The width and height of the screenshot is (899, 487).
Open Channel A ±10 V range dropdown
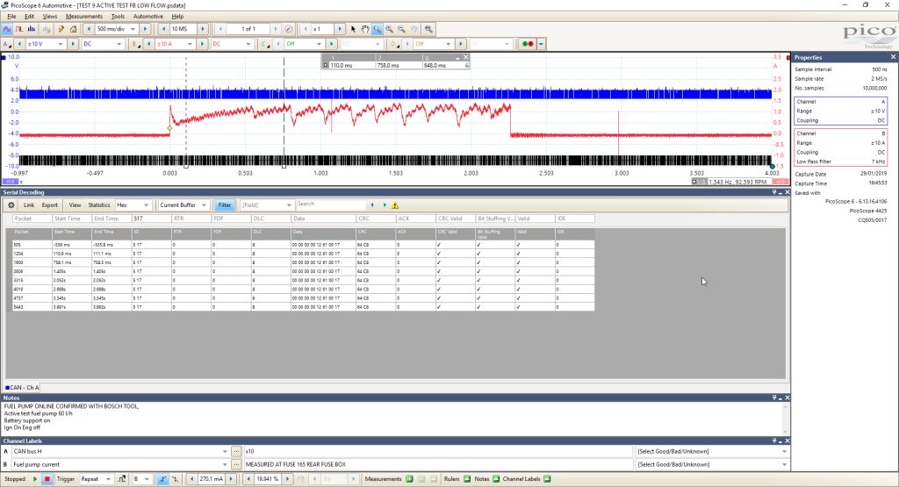pyautogui.click(x=61, y=44)
